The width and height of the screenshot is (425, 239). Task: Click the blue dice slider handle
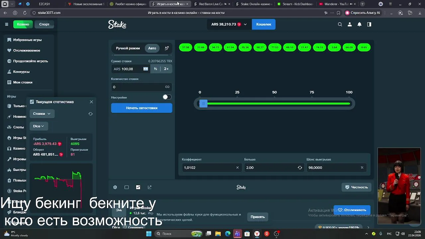point(203,104)
